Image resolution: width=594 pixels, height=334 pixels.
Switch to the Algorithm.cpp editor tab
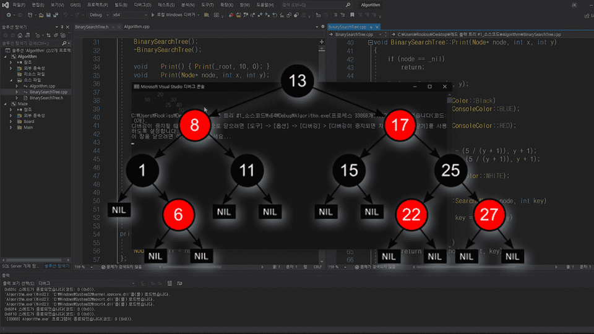tap(137, 27)
